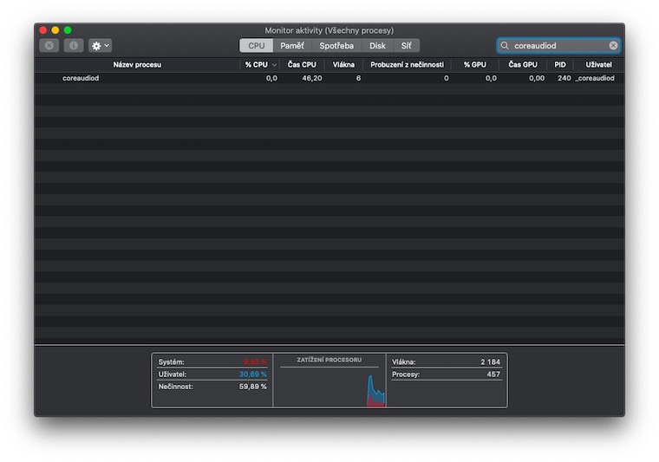Sort by the Vlákna column header

(x=343, y=65)
